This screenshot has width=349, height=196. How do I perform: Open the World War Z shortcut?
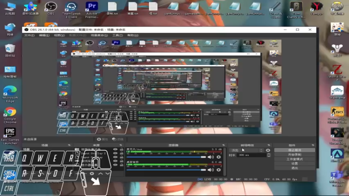point(337,73)
